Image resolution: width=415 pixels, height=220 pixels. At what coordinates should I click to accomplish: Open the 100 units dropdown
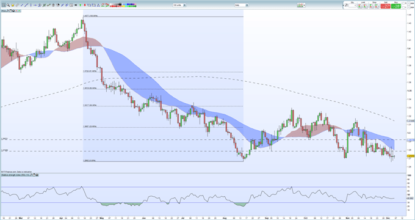tap(179, 5)
